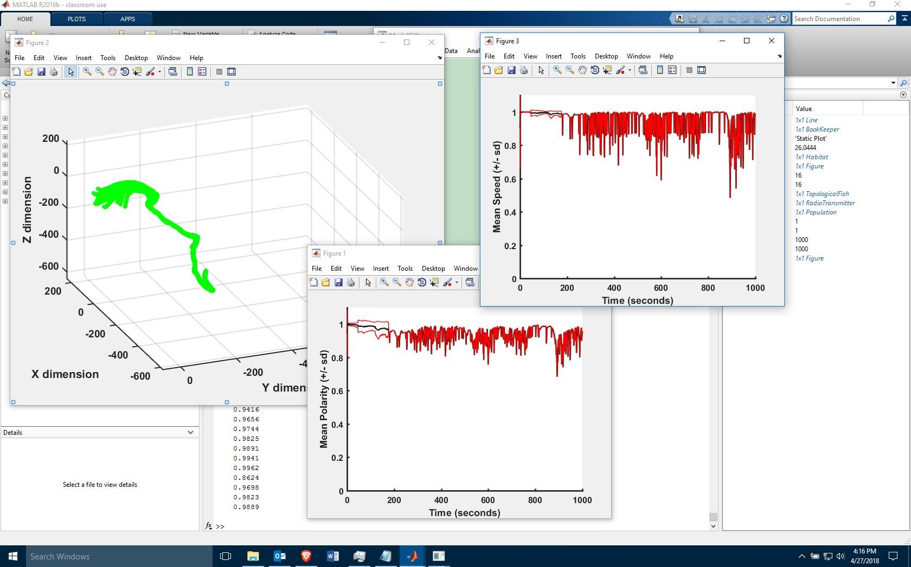
Task: Click New Figure icon in Figure 2 toolbar
Action: [16, 71]
